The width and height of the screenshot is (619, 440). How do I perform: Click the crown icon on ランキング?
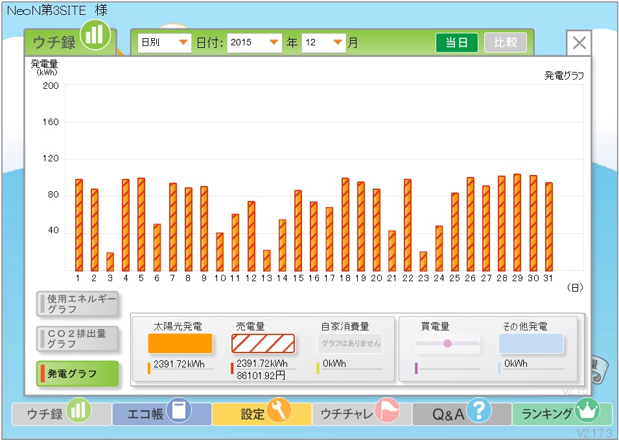click(x=587, y=410)
